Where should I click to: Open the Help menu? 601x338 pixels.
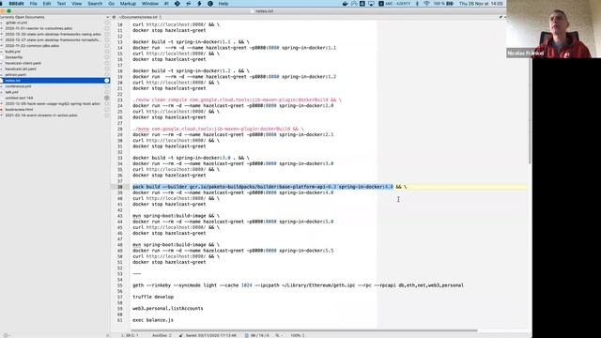(223, 4)
